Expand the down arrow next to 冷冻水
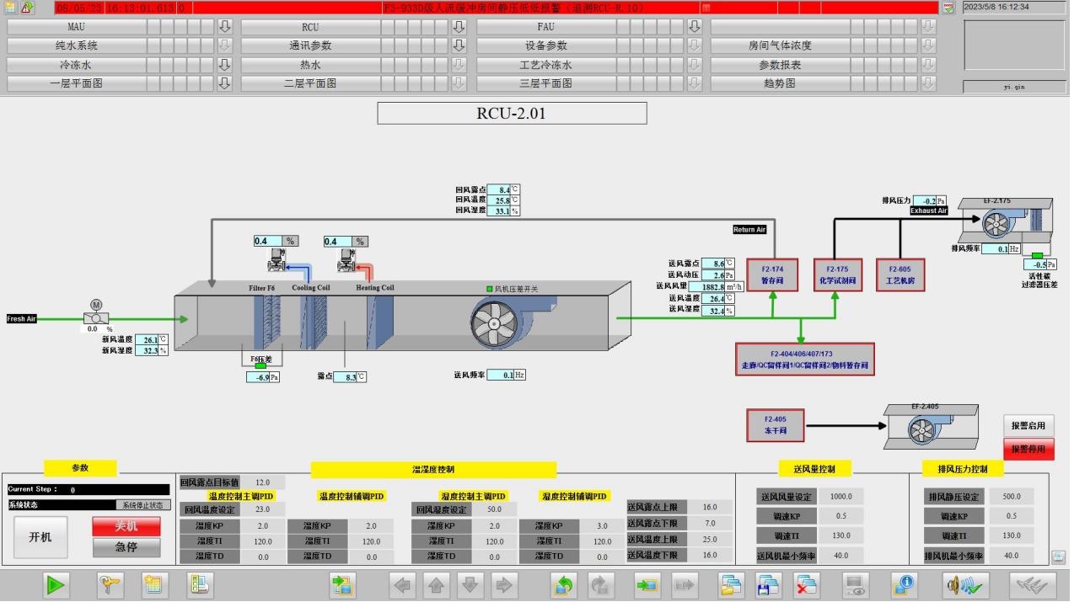This screenshot has width=1074, height=602. pos(225,65)
